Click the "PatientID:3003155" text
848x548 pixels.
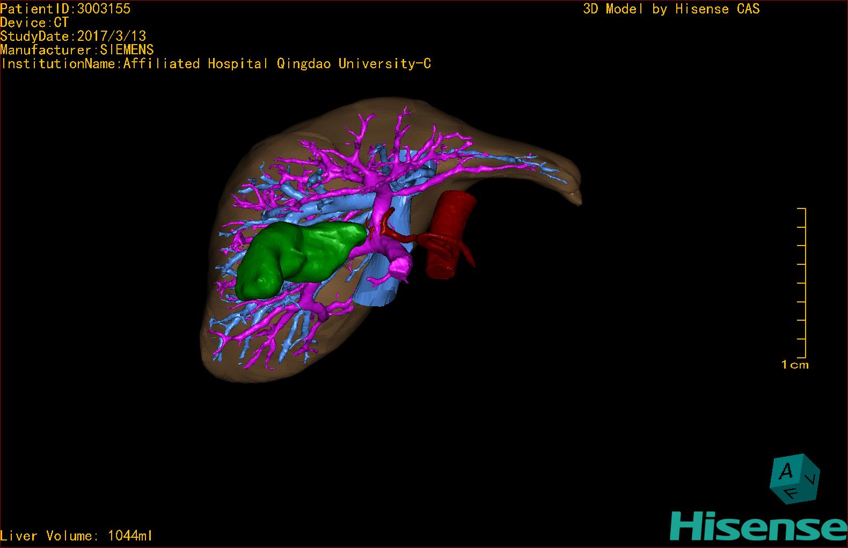(x=65, y=9)
